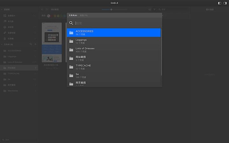Image resolution: width=229 pixels, height=143 pixels.
Task: Click the magnifier icon in the popup search
Action: [71, 23]
